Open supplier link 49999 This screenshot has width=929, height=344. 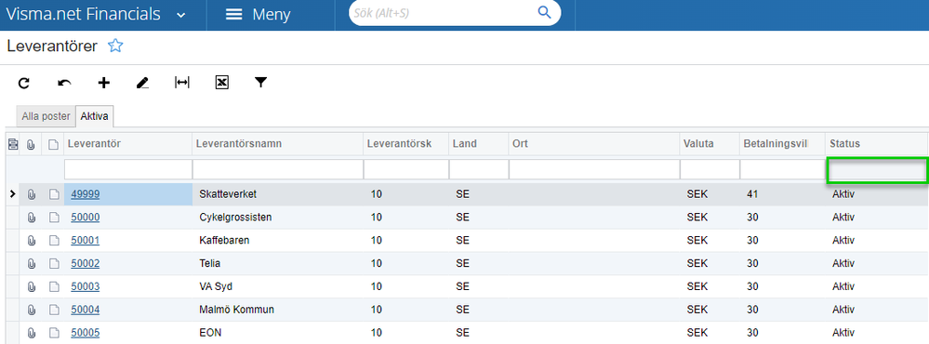click(86, 194)
